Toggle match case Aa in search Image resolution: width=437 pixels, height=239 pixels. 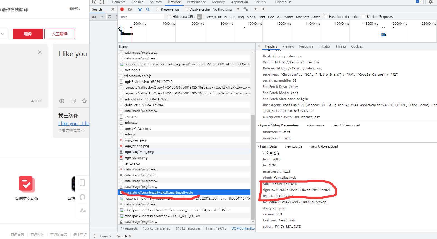94,17
